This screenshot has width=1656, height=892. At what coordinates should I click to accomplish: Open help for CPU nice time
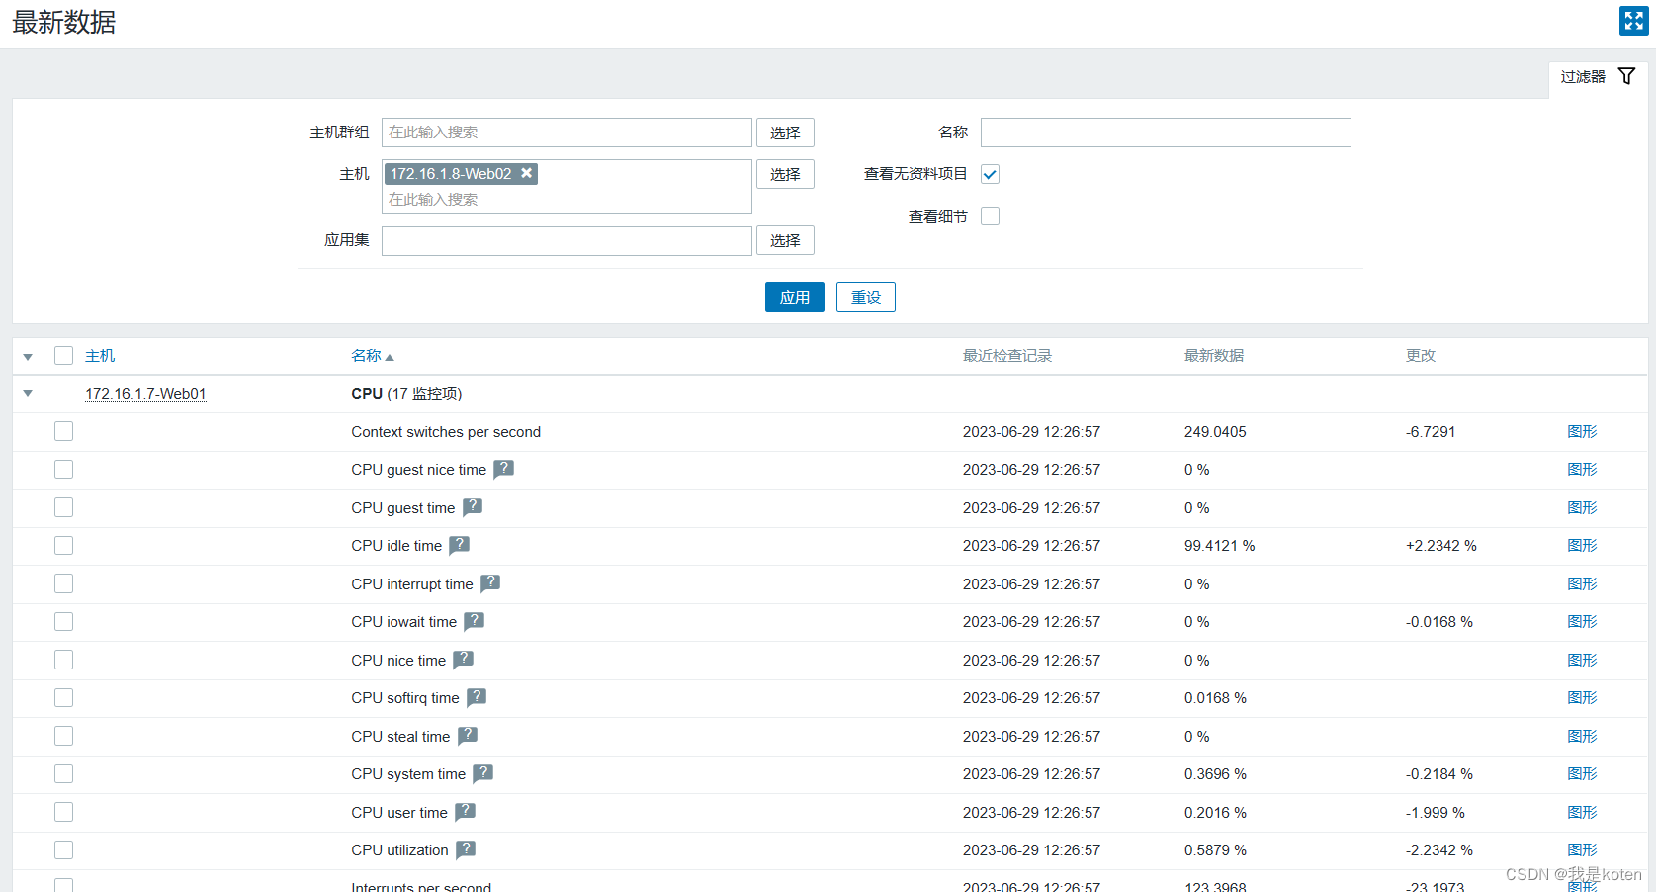pos(463,660)
